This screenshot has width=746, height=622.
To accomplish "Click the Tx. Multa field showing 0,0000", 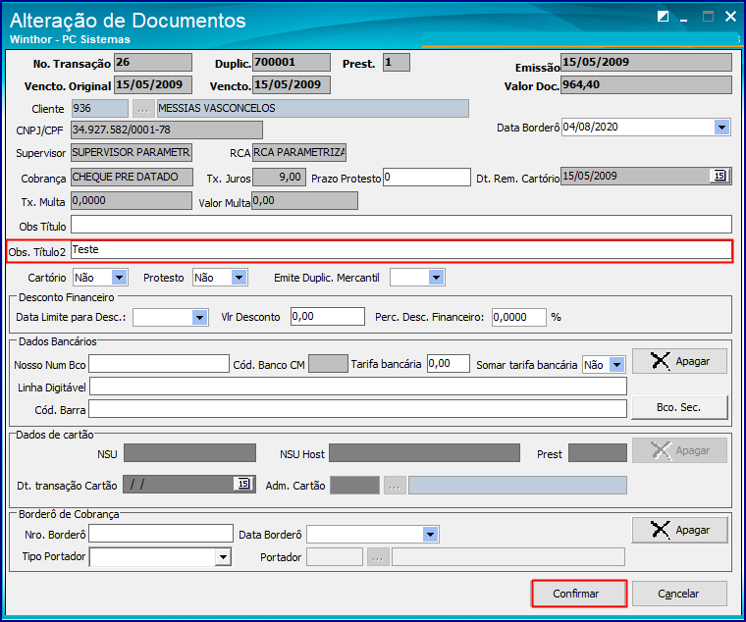I will click(x=132, y=201).
